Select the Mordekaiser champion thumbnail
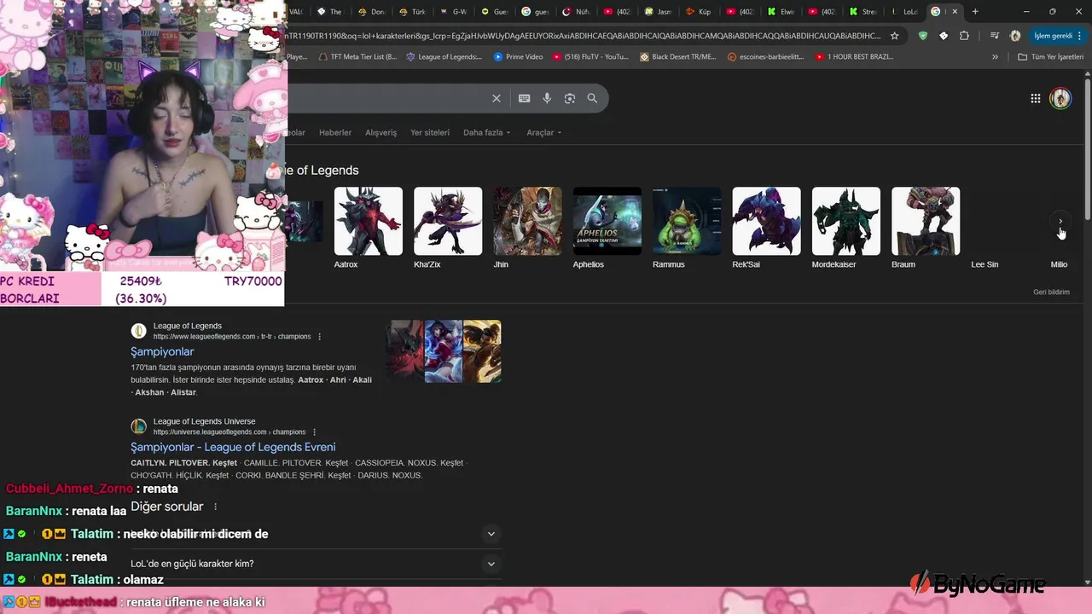This screenshot has width=1092, height=614. coord(846,221)
